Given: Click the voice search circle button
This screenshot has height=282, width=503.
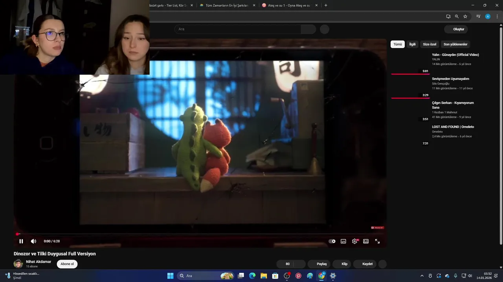Looking at the screenshot, I should tap(325, 29).
